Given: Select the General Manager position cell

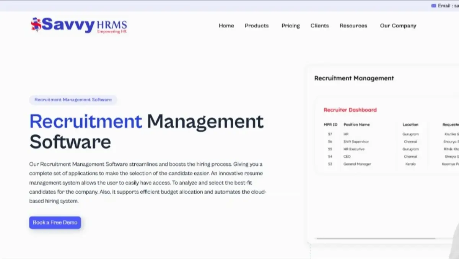Looking at the screenshot, I should [357, 164].
